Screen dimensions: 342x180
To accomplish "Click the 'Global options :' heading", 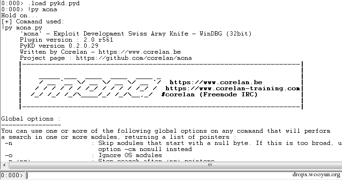I will (30, 119).
